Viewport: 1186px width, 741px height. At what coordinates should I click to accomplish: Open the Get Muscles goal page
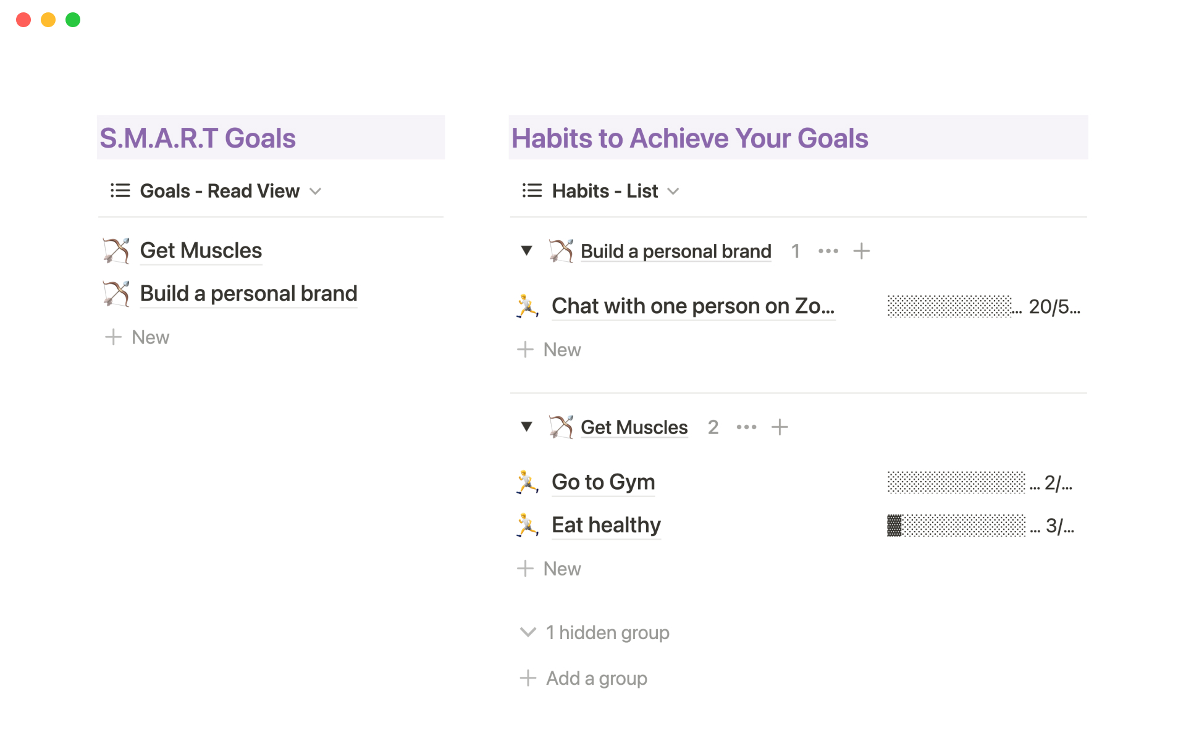[201, 251]
